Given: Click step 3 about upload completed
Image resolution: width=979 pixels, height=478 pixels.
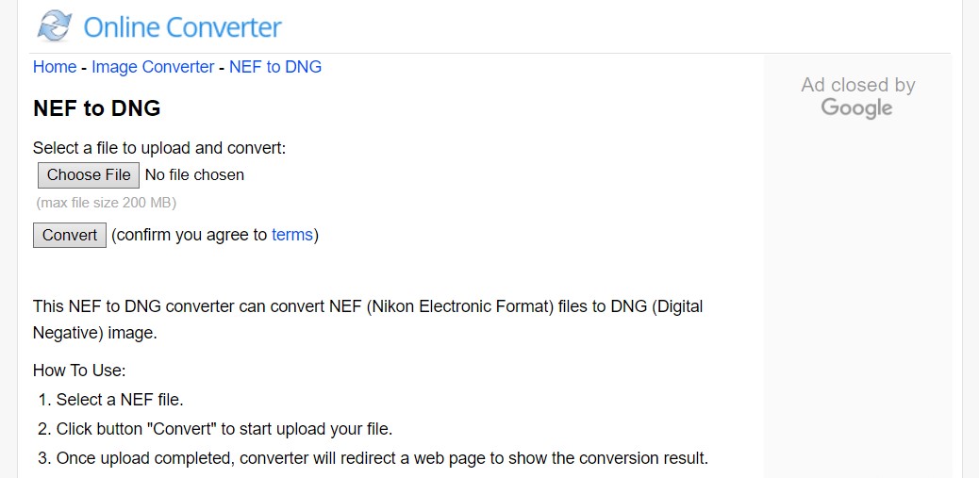Looking at the screenshot, I should tap(373, 458).
